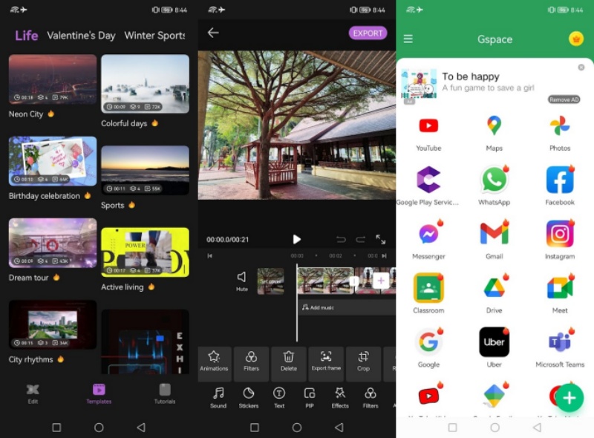Open the YouTube app in Gspace
This screenshot has height=438, width=594.
point(428,125)
